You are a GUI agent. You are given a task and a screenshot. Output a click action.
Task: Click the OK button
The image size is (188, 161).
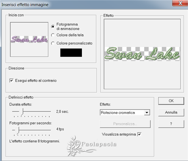tap(171, 101)
